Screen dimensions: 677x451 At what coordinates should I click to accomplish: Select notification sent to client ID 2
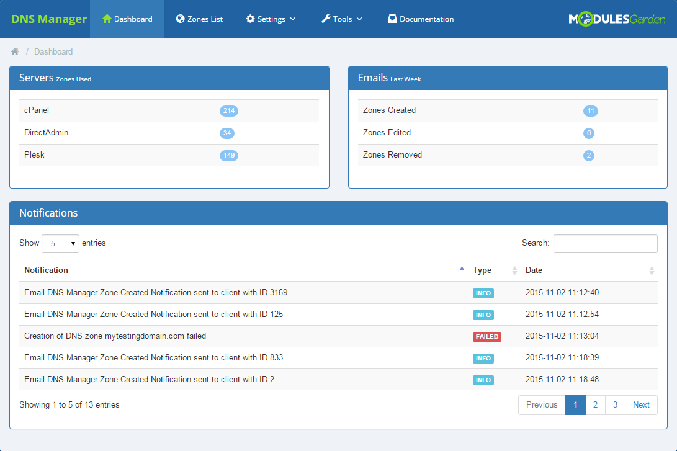150,380
